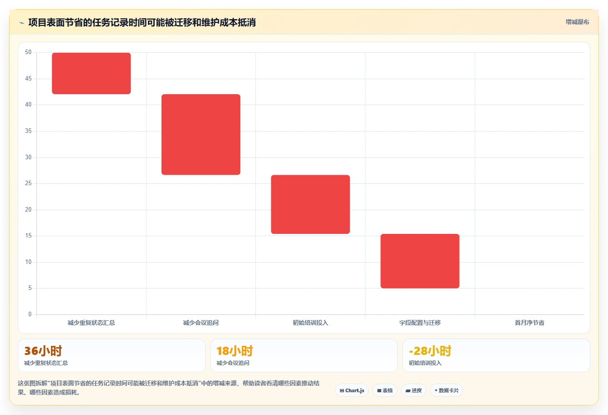Click the 减少会议追问 axis label under the chart

(x=201, y=323)
